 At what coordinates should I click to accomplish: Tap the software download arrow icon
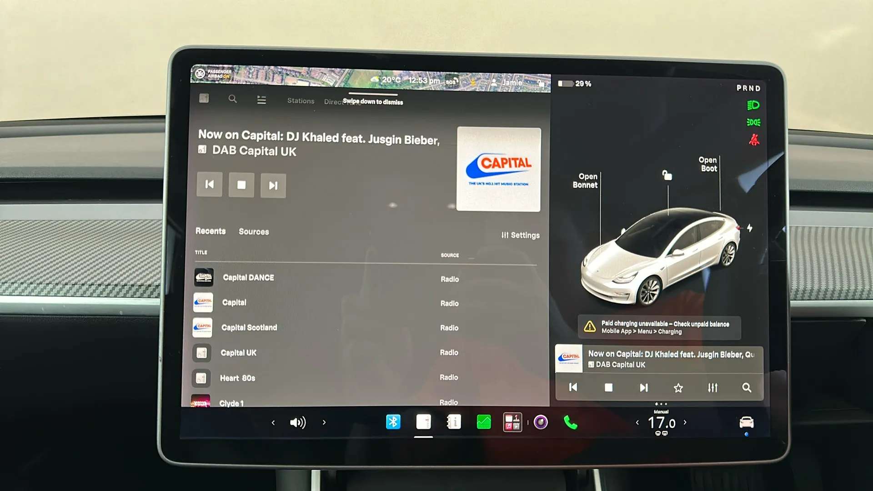(x=473, y=82)
